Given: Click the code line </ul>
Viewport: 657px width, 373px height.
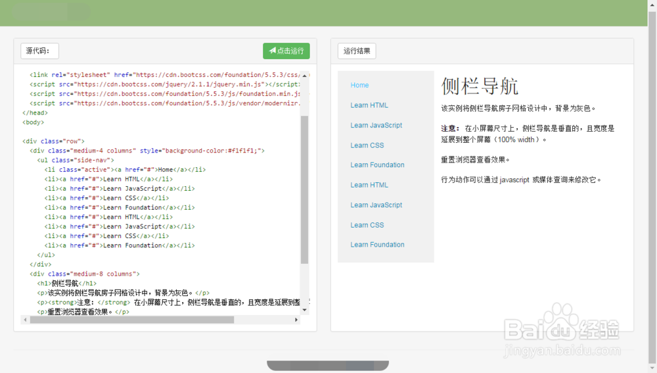Looking at the screenshot, I should click(x=46, y=255).
